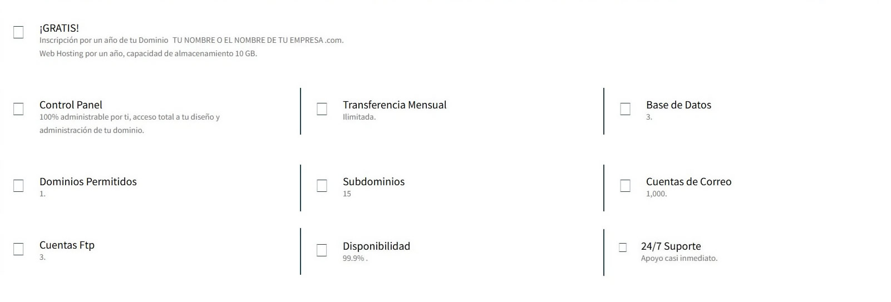Toggle the Subdominios checkbox
The width and height of the screenshot is (891, 302).
click(x=322, y=186)
